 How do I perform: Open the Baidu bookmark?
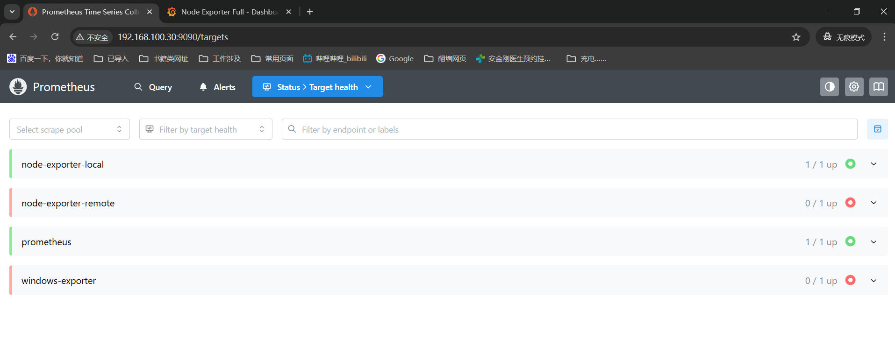45,58
